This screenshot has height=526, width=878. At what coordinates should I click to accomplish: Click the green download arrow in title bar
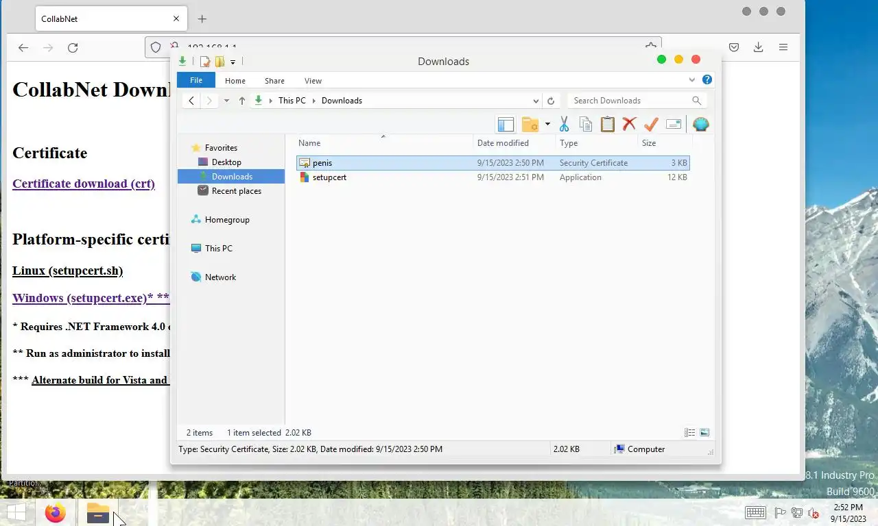tap(182, 61)
